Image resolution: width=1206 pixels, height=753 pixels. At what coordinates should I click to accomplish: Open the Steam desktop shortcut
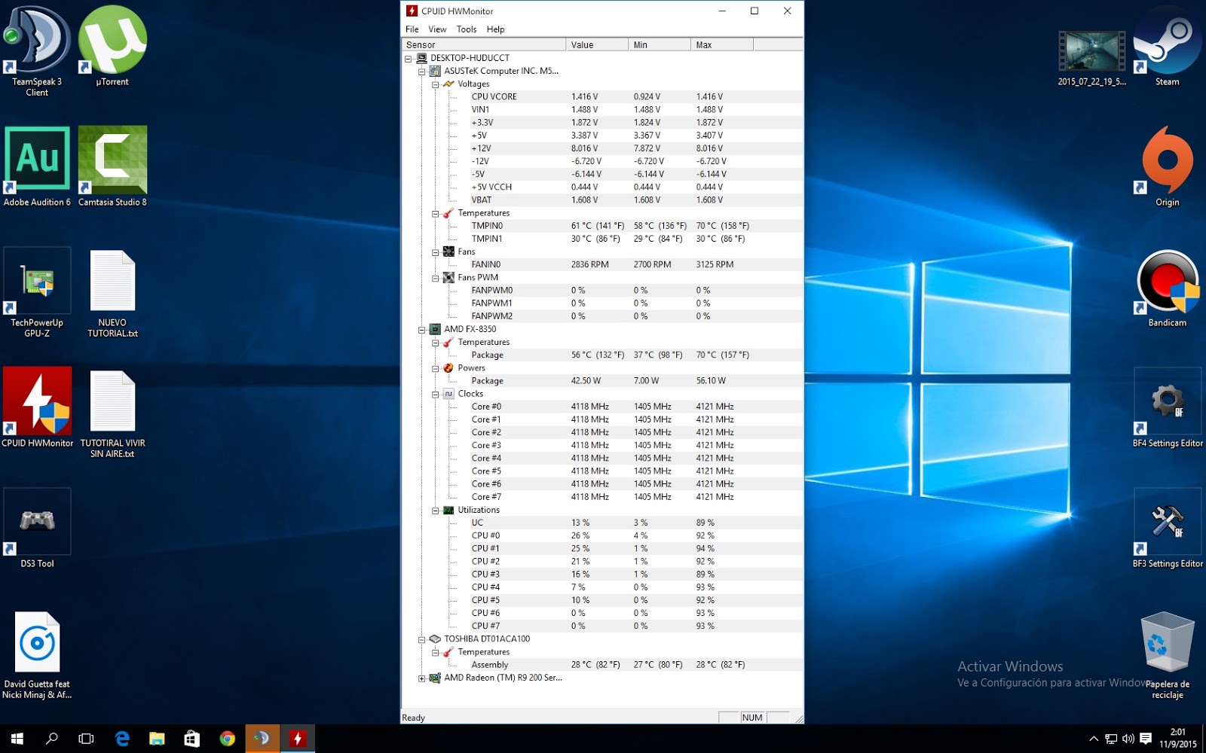[x=1167, y=47]
